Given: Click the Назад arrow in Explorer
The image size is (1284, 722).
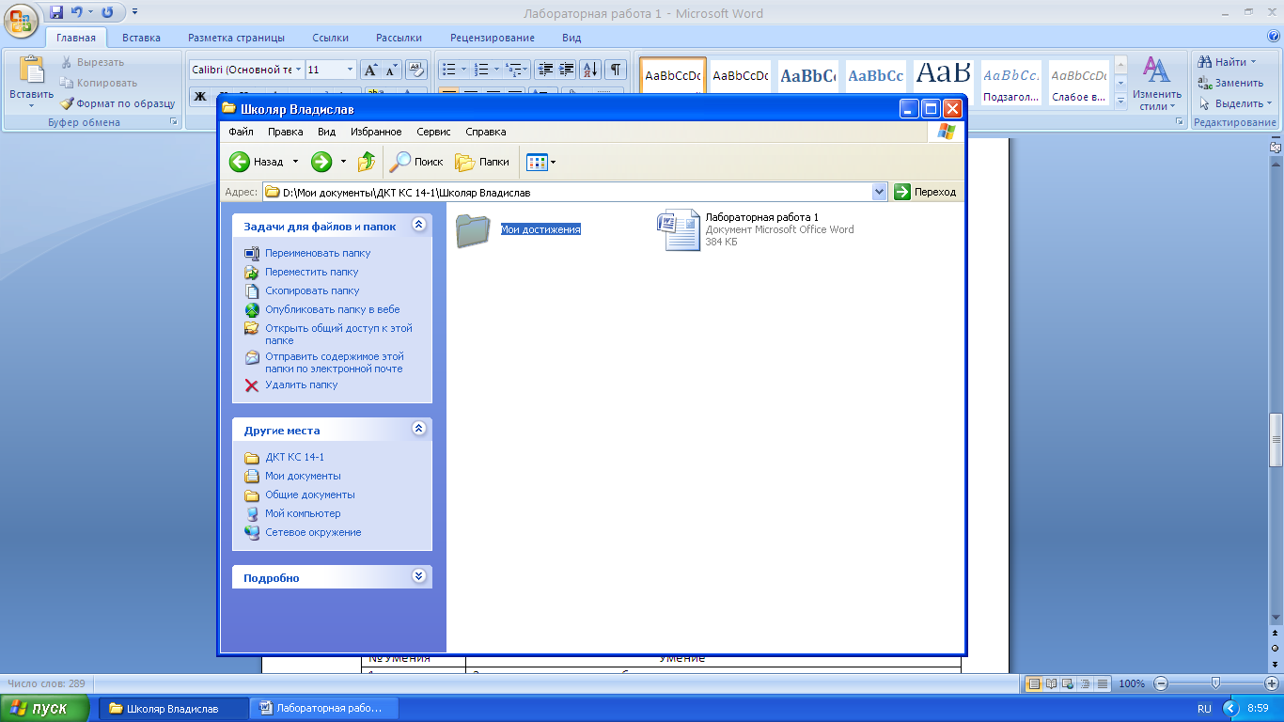Looking at the screenshot, I should 241,162.
